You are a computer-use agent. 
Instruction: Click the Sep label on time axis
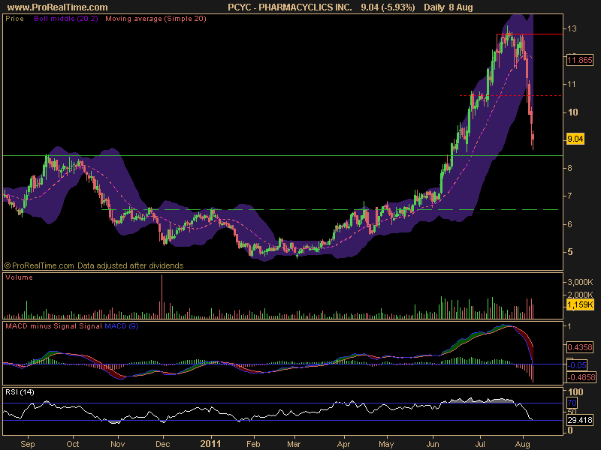coord(28,444)
